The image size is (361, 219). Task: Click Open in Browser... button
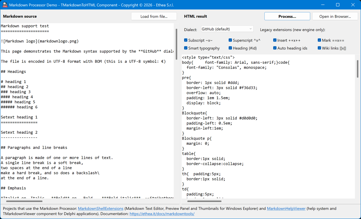335,16
